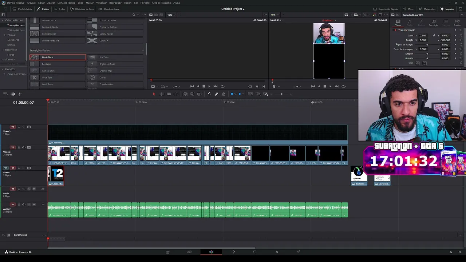Click the timeline zoom-out minus icon
Image resolution: width=466 pixels, height=262 pixels.
tap(271, 94)
